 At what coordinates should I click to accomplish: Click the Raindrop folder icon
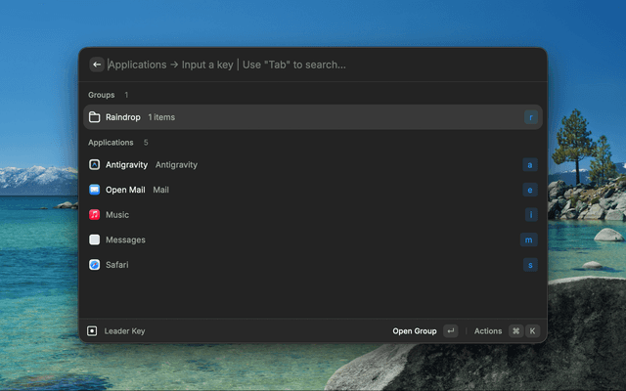click(x=95, y=117)
